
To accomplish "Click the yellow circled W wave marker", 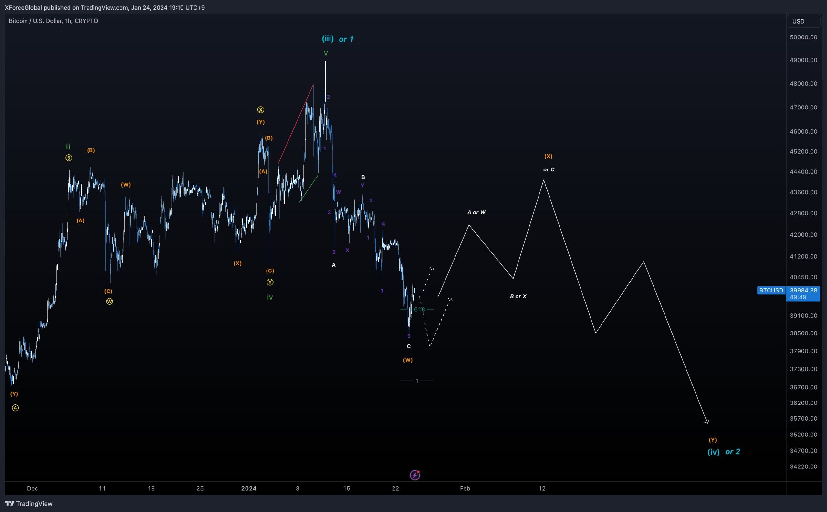I will 110,302.
